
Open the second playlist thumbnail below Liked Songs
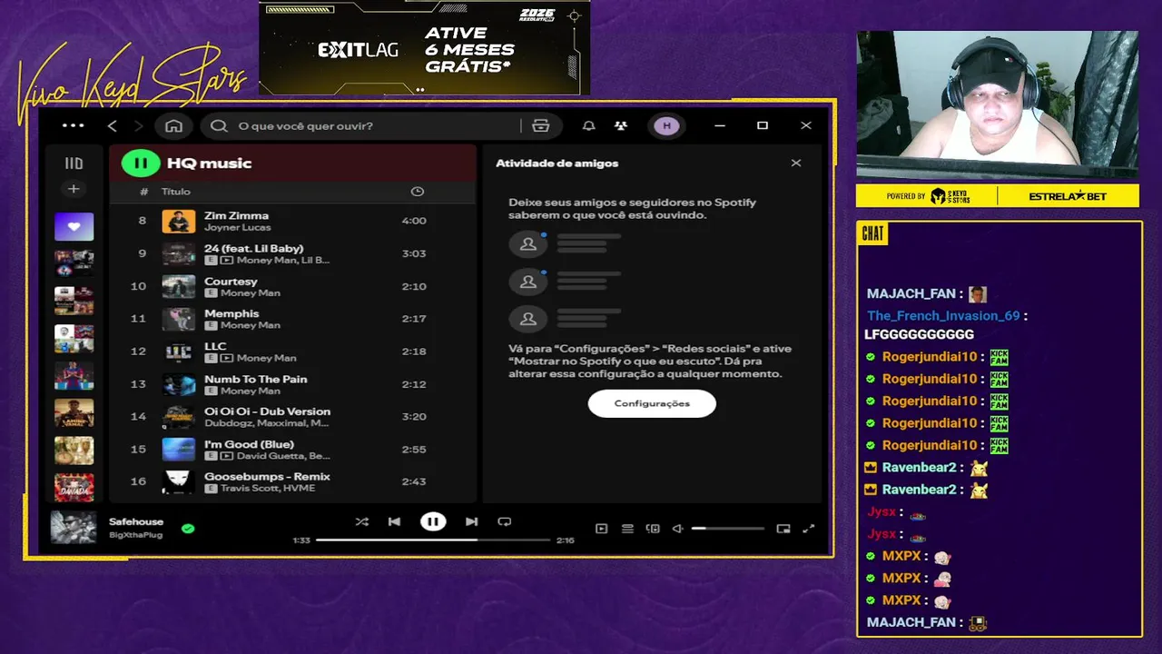point(74,300)
